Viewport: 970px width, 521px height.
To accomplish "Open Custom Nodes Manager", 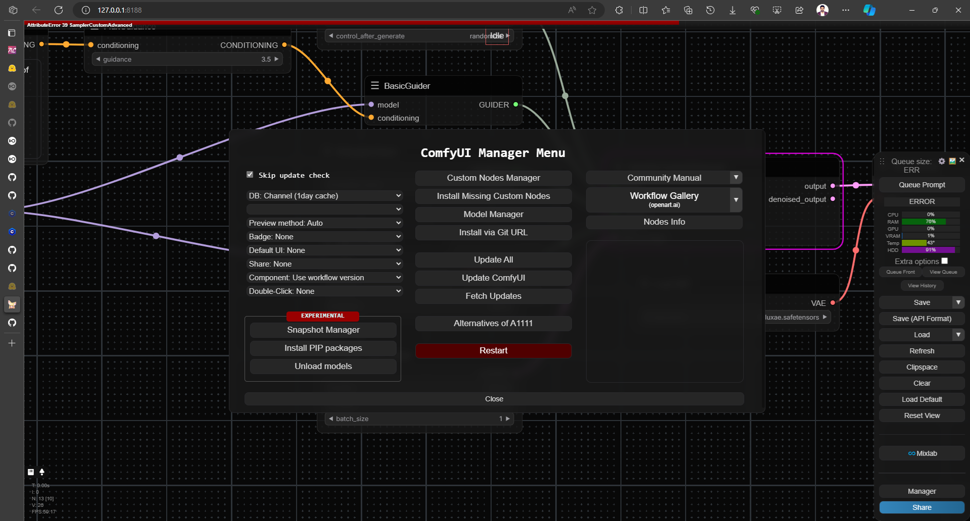I will pyautogui.click(x=494, y=178).
